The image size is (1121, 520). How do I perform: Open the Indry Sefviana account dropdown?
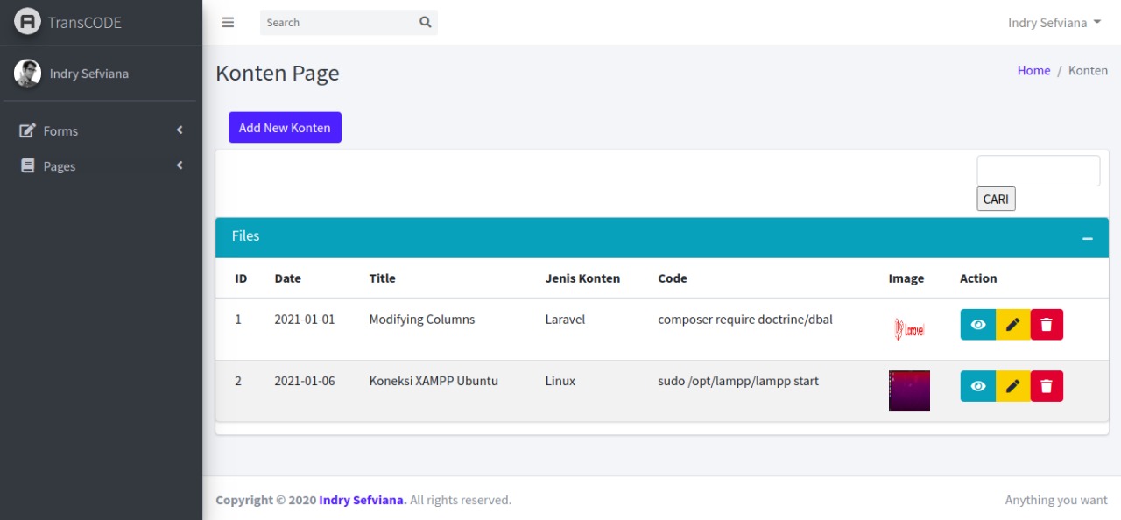point(1054,22)
